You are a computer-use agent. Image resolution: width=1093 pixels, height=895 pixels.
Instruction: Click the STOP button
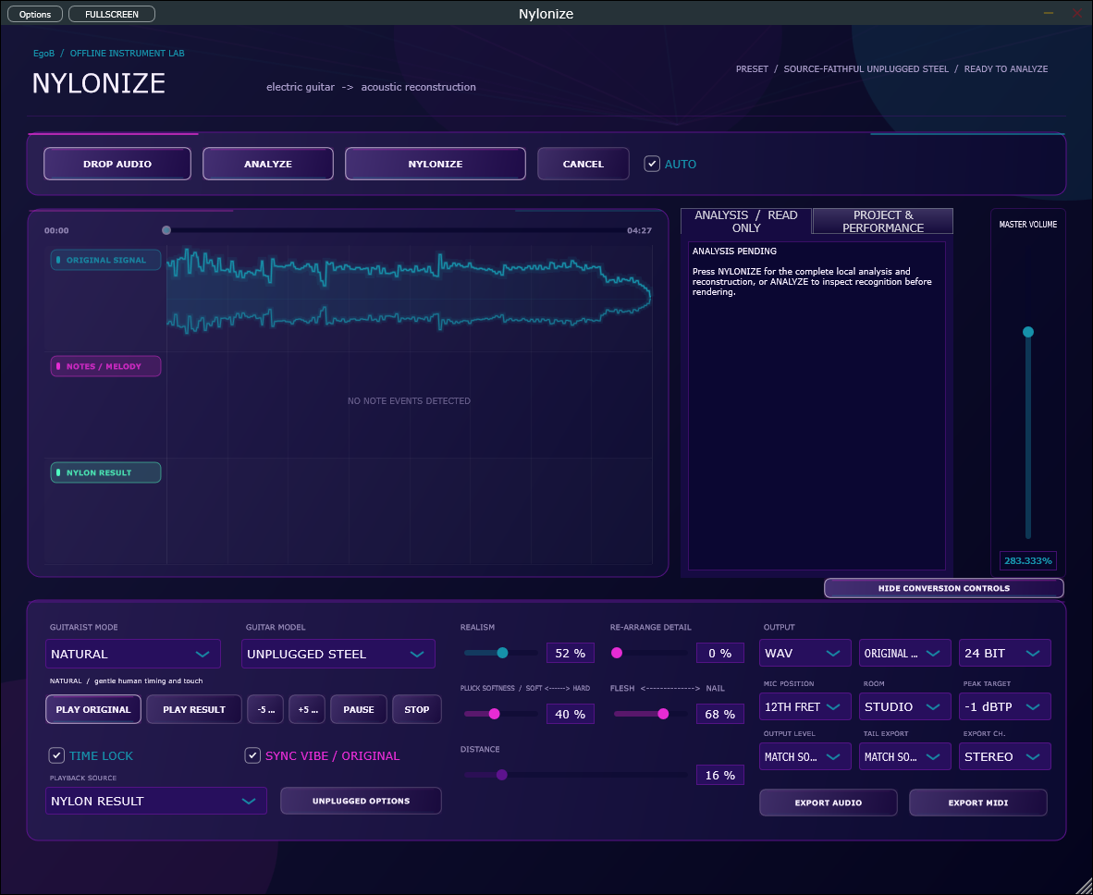[x=417, y=709]
